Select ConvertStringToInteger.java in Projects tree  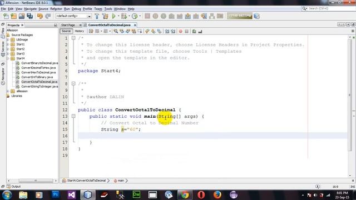[39, 87]
